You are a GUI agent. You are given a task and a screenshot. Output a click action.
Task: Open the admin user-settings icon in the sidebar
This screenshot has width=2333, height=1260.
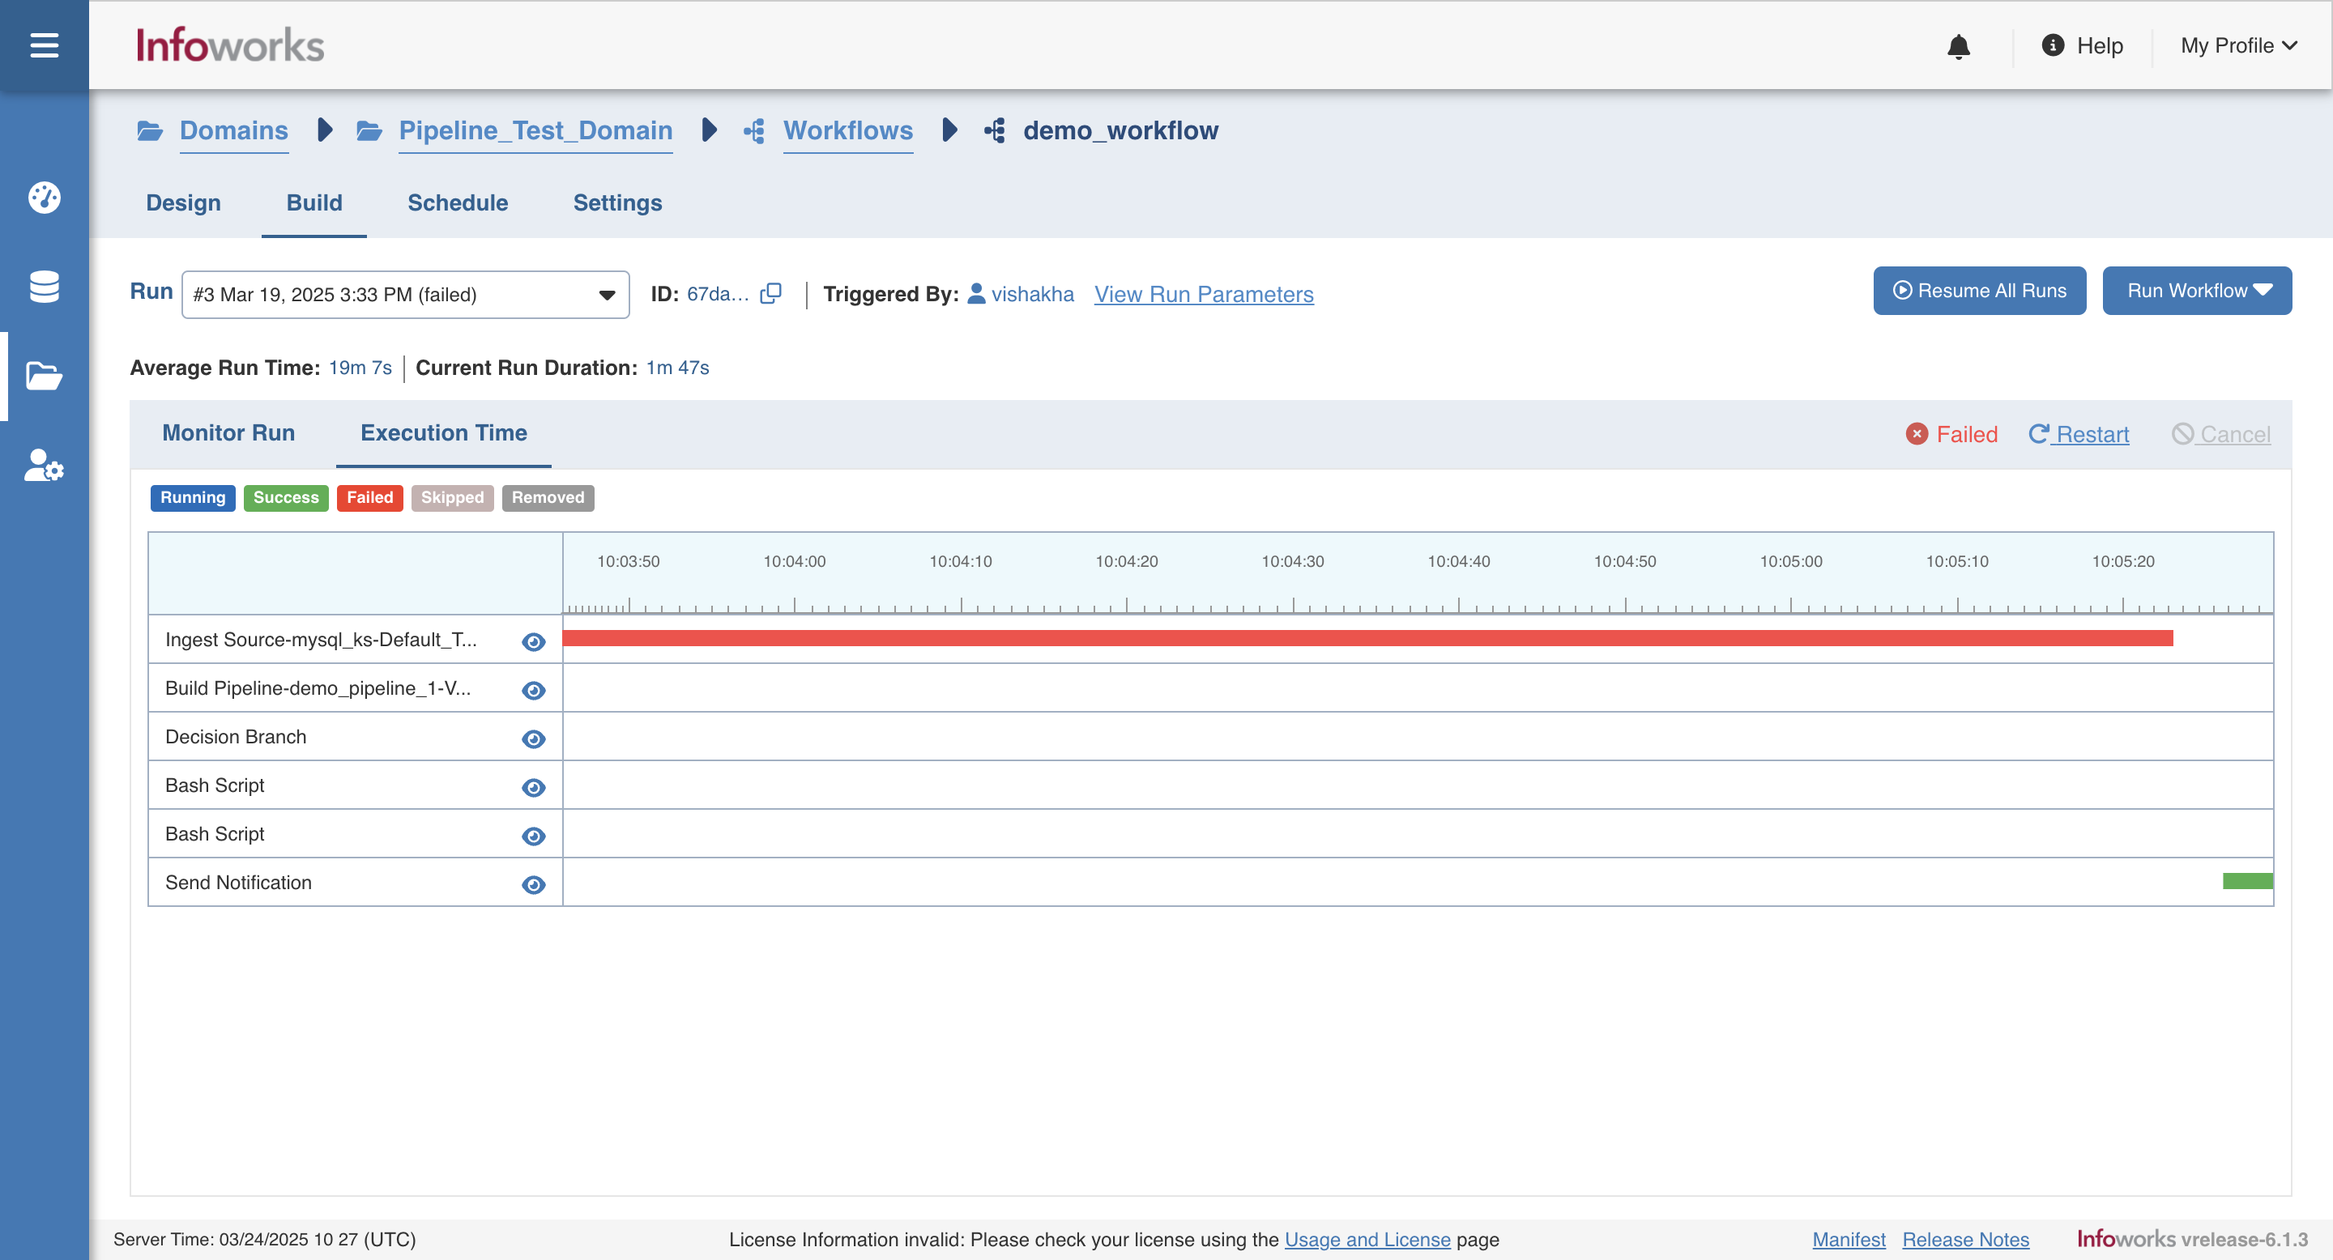click(x=44, y=466)
